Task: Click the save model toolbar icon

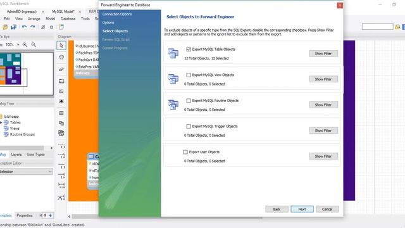Action: coord(14,27)
